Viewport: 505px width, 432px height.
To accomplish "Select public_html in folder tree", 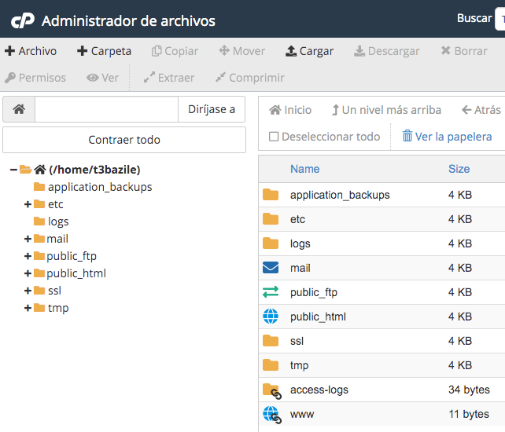I will pos(76,273).
